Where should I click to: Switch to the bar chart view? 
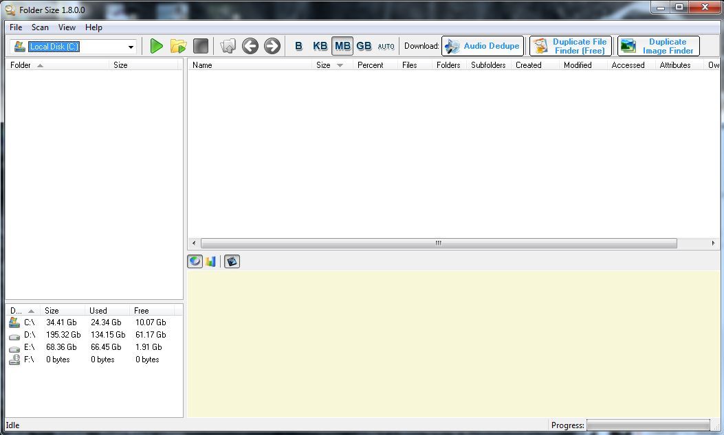point(210,261)
